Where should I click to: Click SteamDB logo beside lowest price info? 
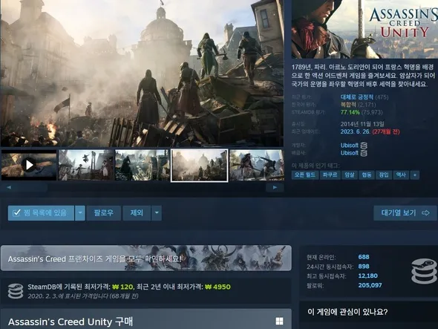16,291
